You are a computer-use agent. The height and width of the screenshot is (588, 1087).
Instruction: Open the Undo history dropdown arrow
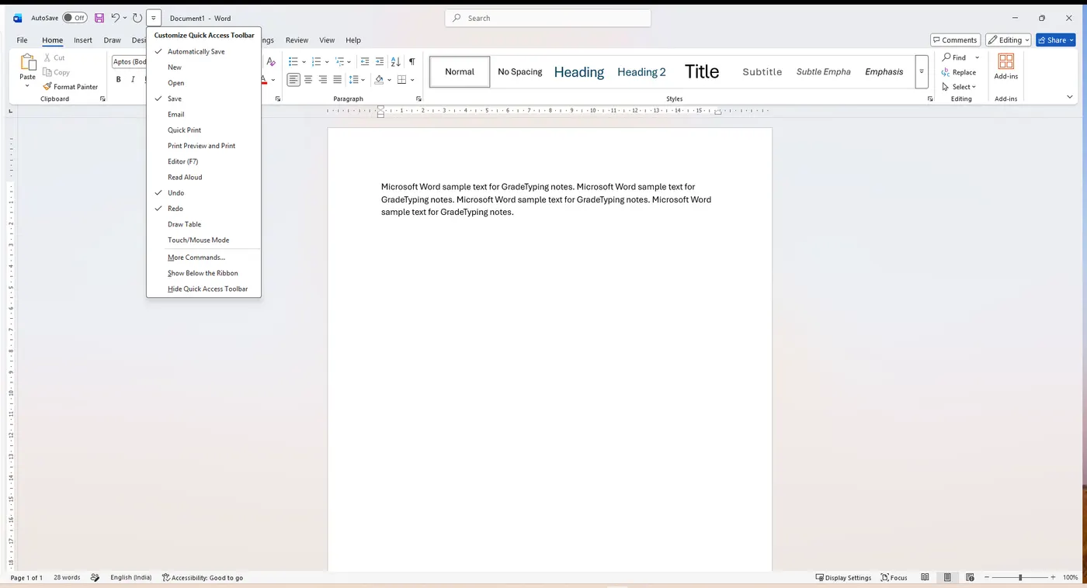pyautogui.click(x=125, y=18)
